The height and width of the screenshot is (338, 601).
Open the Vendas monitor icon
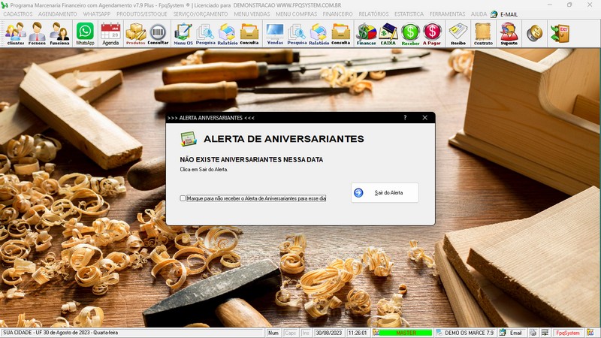coord(275,33)
